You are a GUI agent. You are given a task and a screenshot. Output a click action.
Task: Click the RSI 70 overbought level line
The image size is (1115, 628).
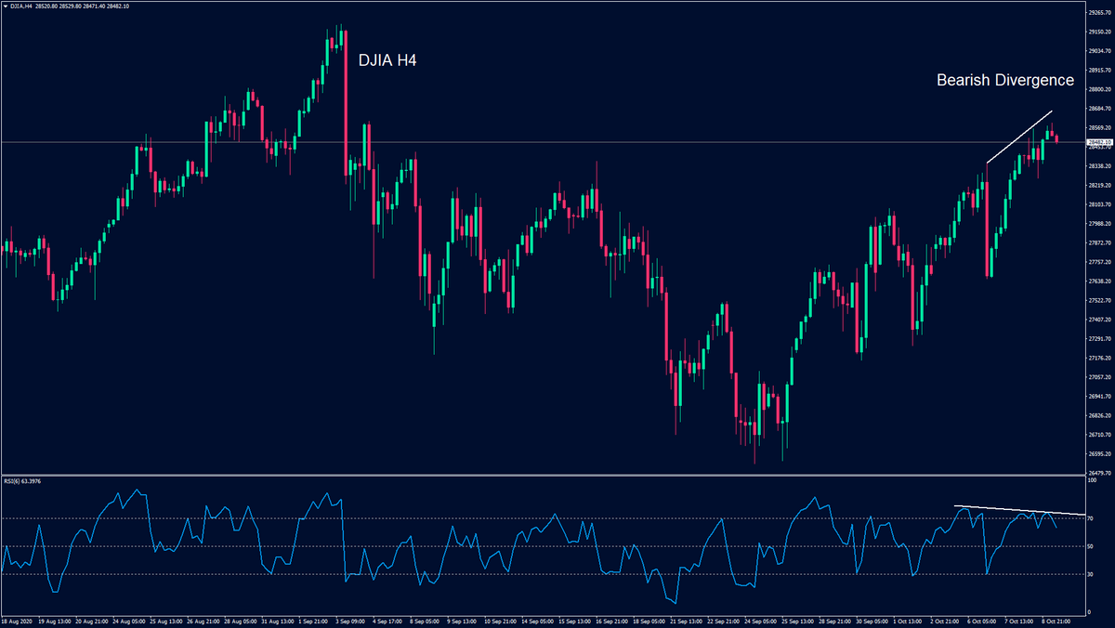pyautogui.click(x=465, y=517)
